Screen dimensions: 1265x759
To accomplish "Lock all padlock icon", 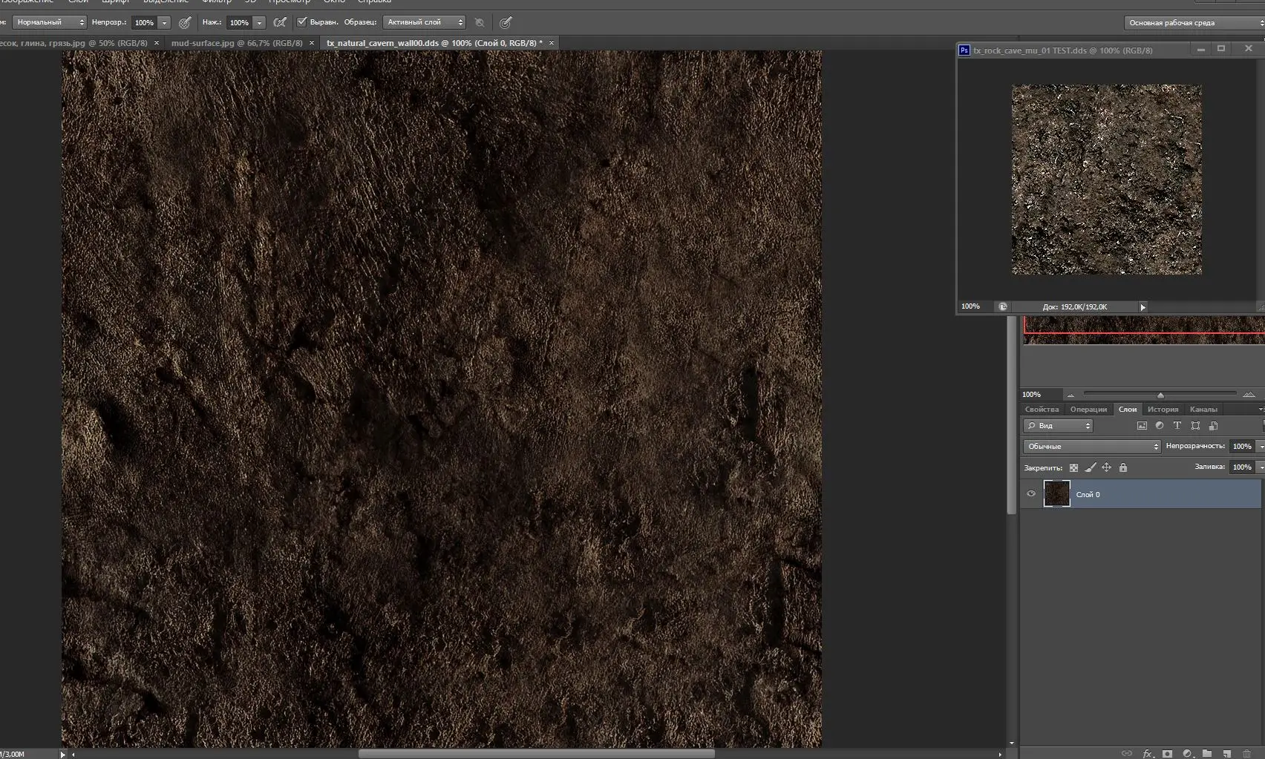I will click(x=1123, y=467).
